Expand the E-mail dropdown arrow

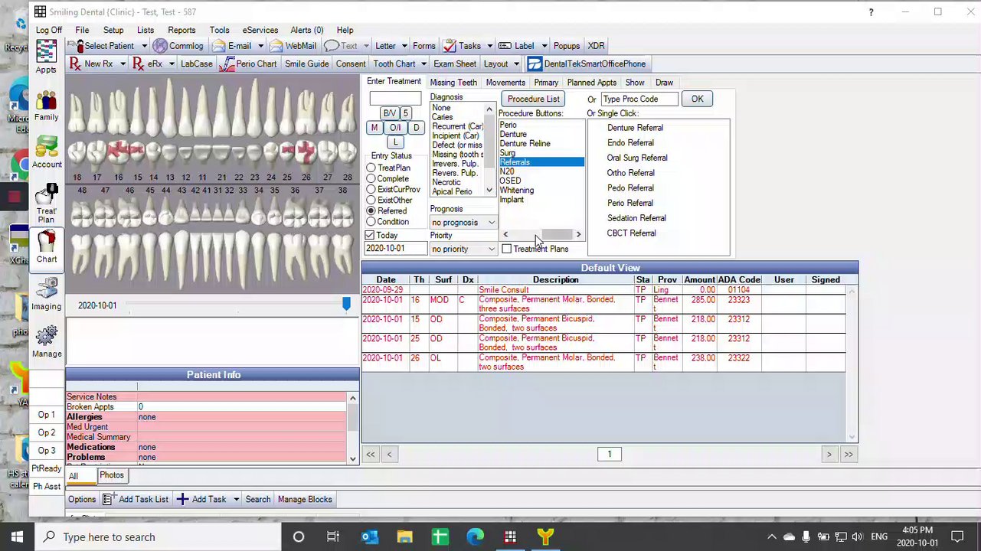click(260, 46)
